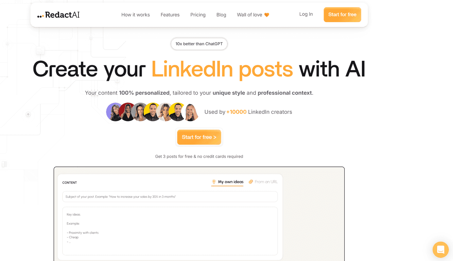
Task: Click the 10x better than ChatGPT badge
Action: [199, 44]
